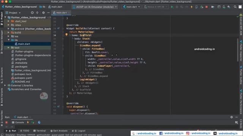243x136 pixels.
Task: Select pubspec.lock file
Action: point(23,74)
